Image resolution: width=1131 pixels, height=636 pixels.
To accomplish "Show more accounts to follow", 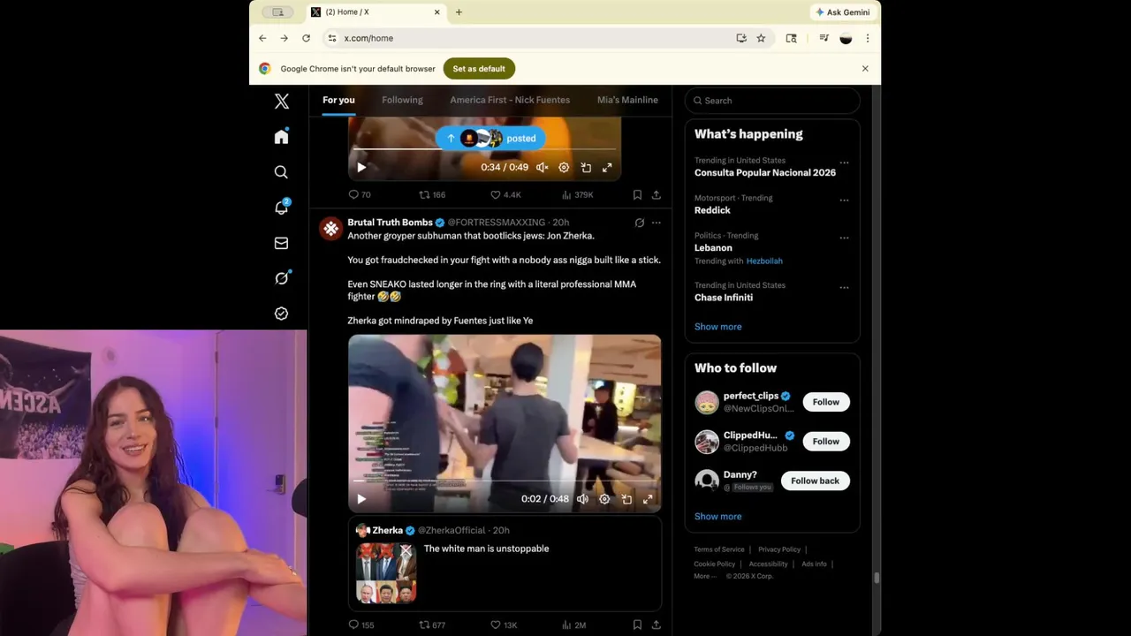I will click(x=717, y=517).
